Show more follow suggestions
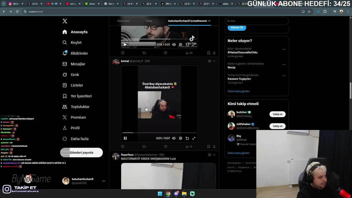352x198 pixels. (238, 153)
